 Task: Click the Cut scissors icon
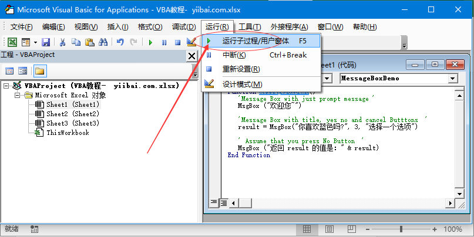click(x=62, y=42)
